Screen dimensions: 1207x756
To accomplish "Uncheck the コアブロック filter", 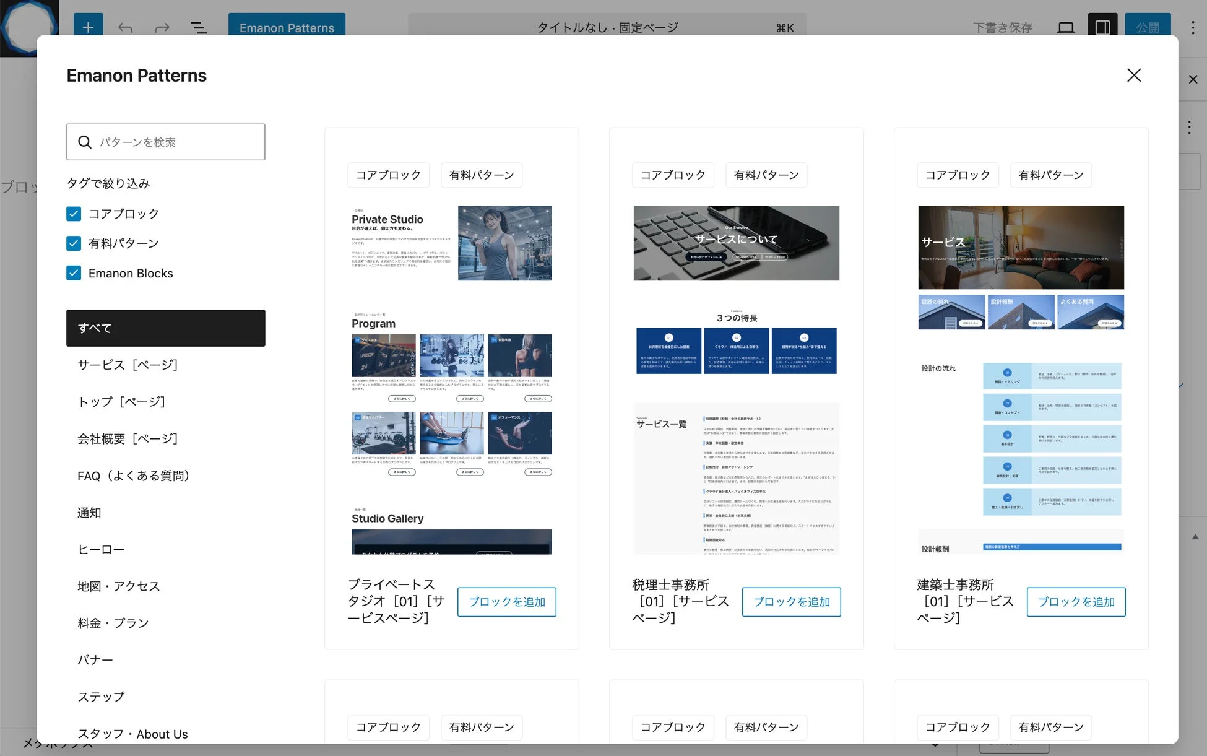I will point(74,214).
